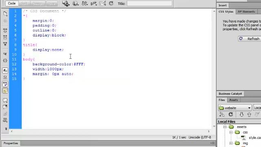Collapse the img folder node
Viewport: 261px width, 147px height.
coord(231,143)
